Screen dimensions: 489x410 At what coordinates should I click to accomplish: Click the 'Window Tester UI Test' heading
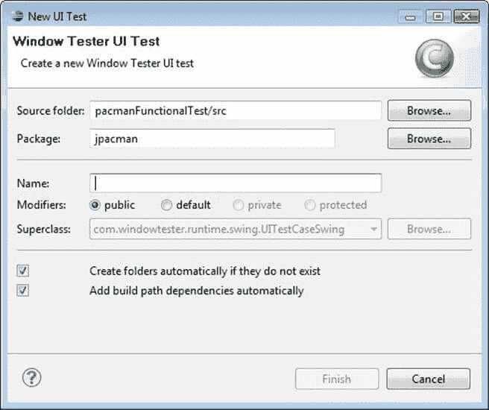coord(86,41)
